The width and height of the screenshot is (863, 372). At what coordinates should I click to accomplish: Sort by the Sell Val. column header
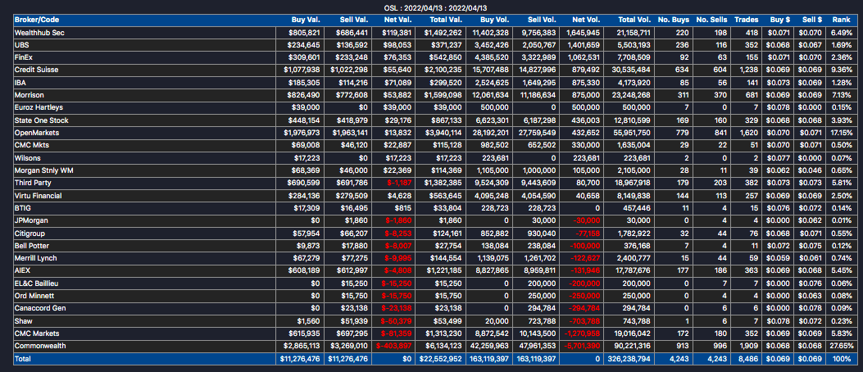tap(353, 20)
